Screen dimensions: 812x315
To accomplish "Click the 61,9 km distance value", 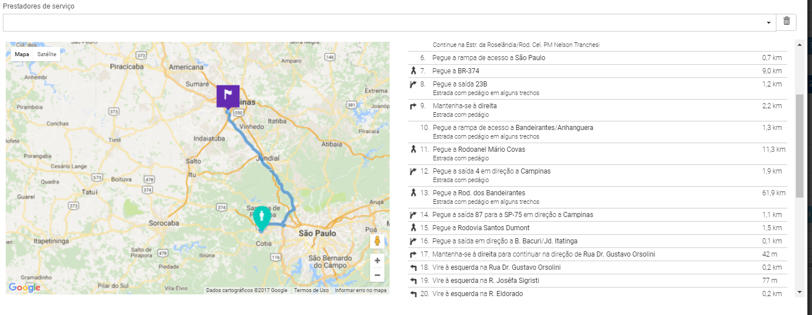I will point(774,193).
